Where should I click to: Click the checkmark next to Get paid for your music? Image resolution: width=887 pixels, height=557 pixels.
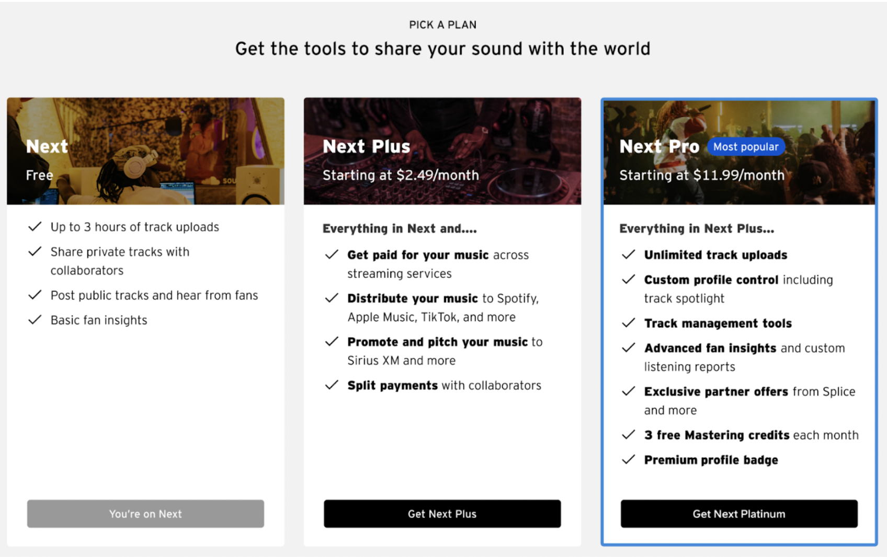332,254
